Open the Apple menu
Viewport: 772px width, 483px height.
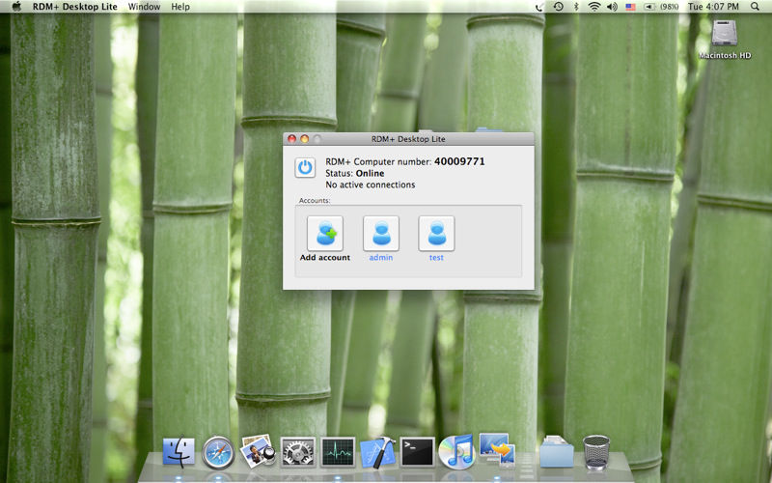click(16, 7)
